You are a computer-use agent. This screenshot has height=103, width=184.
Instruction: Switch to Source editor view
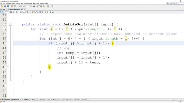tap(2, 12)
